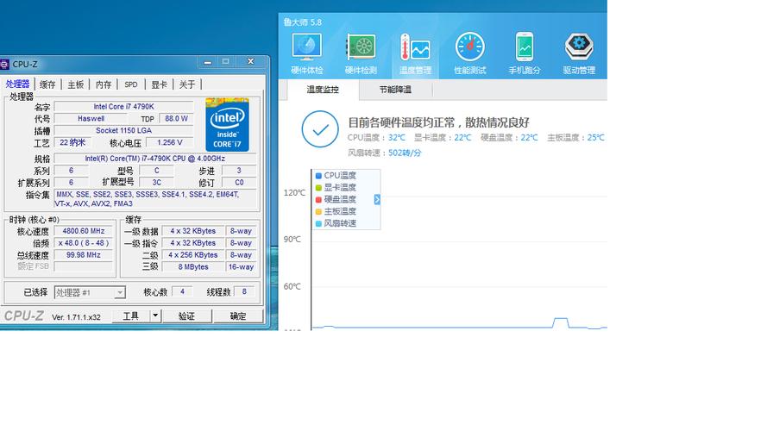
Task: Click the CPU温度 32℃ reading
Action: click(x=377, y=138)
